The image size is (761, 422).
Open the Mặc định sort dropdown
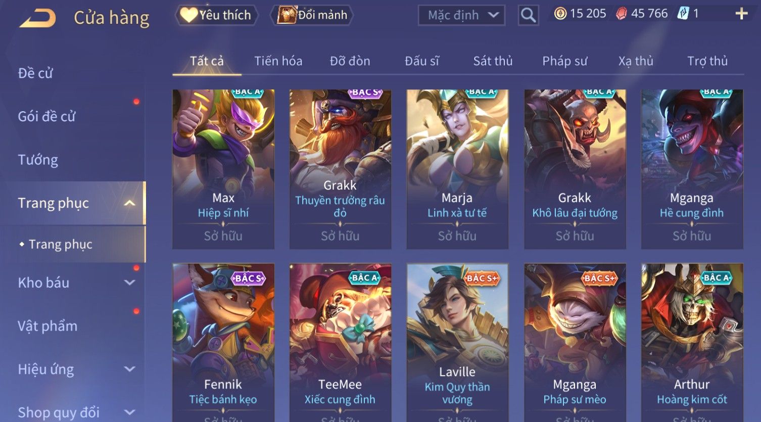point(461,15)
